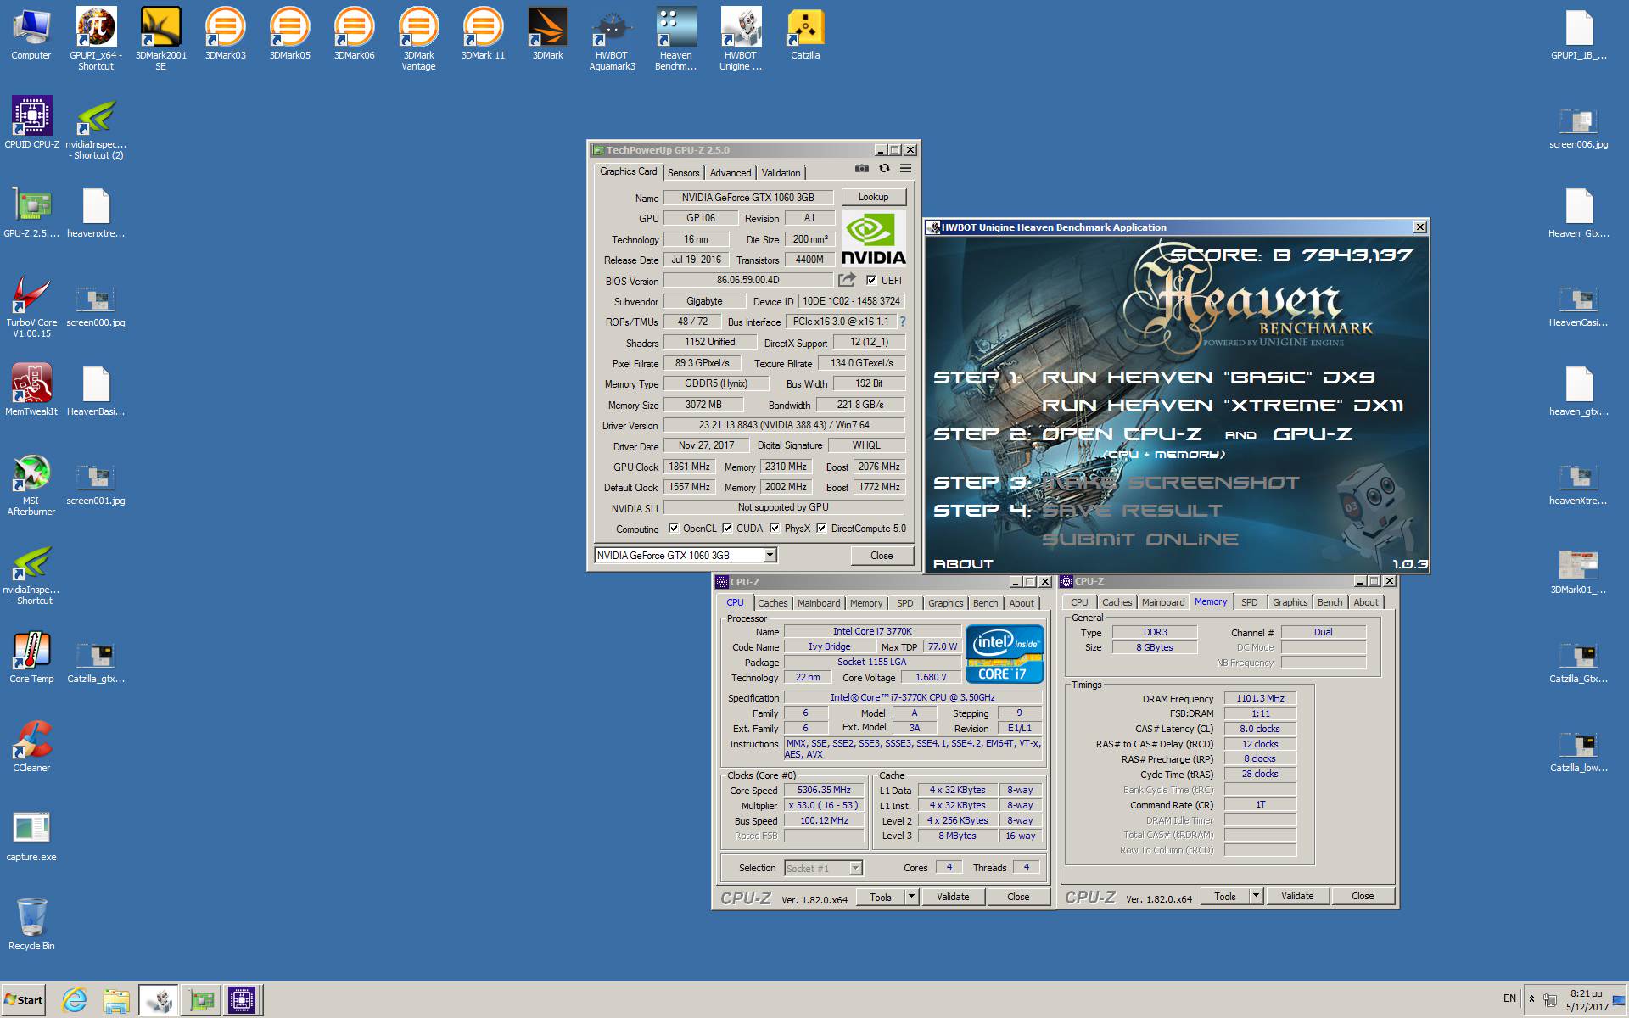This screenshot has height=1018, width=1629.
Task: Open Bench tab in left CPU-Z window
Action: tap(985, 603)
